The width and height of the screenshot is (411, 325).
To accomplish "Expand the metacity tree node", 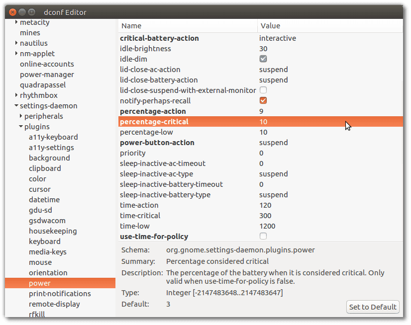I will (16, 22).
